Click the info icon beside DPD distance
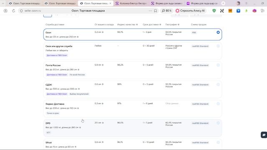 [103, 123]
